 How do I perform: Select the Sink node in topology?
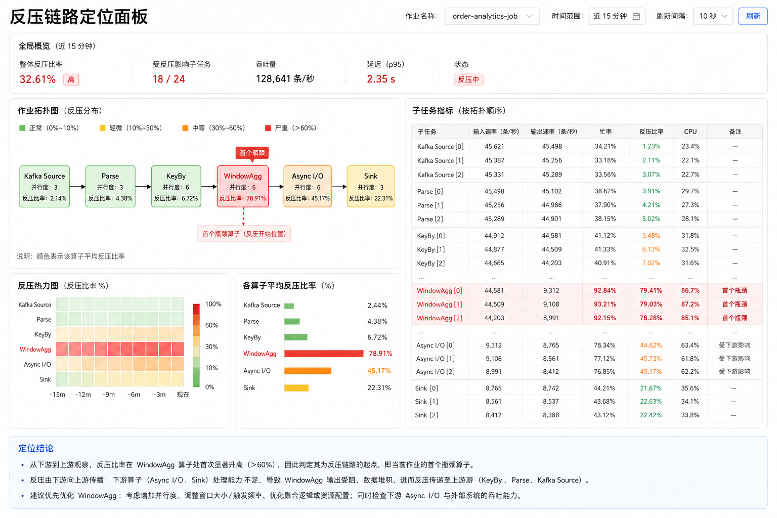pos(371,186)
